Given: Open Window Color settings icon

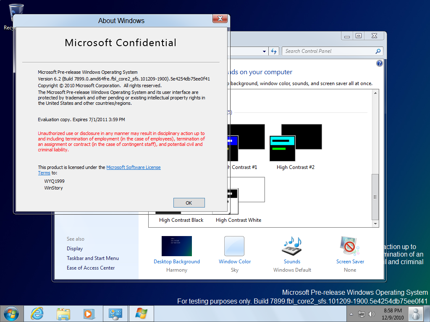Looking at the screenshot, I should tap(234, 247).
